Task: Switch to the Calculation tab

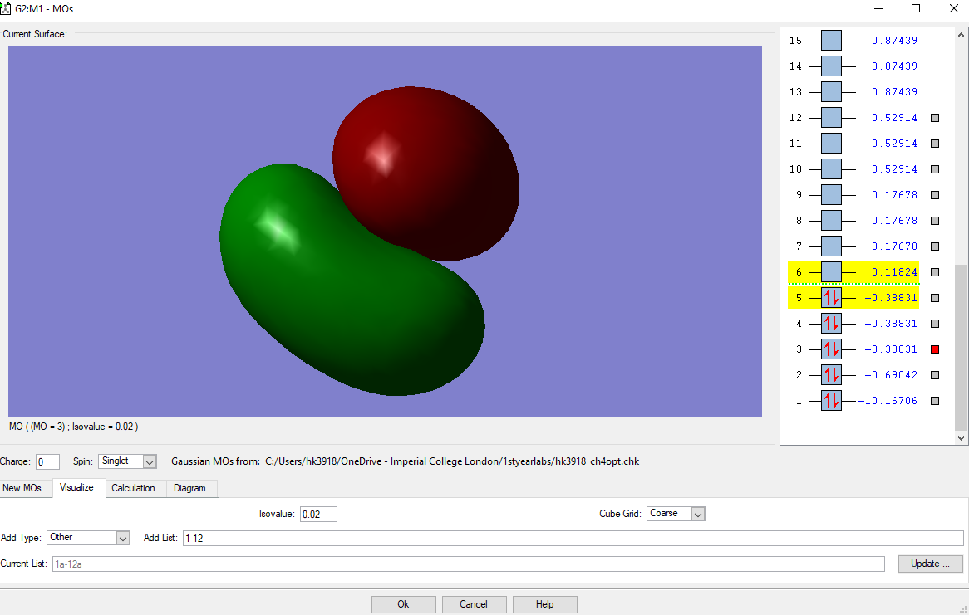Action: [133, 488]
